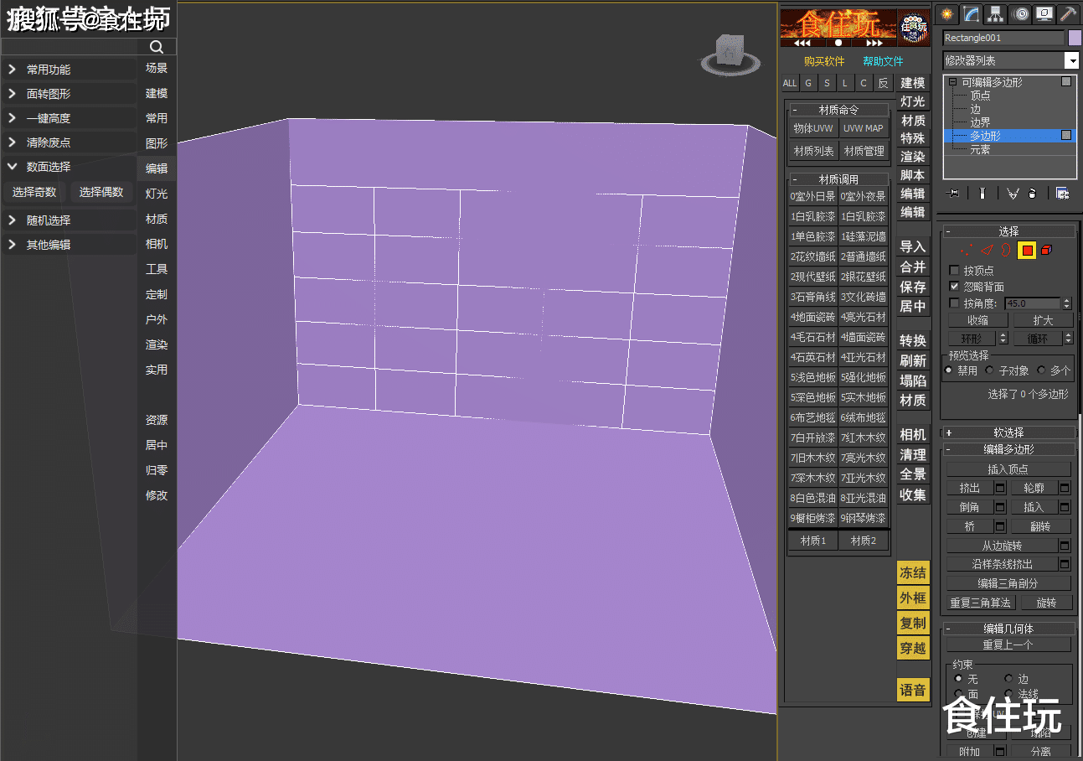Viewport: 1083px width, 761px height.
Task: Open the Utilities hammer tab
Action: (x=1069, y=13)
